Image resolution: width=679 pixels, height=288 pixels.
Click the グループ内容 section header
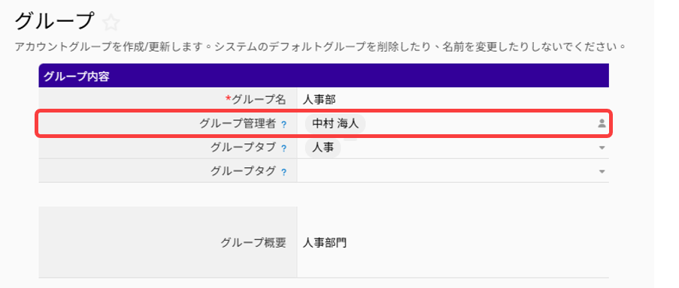(323, 76)
